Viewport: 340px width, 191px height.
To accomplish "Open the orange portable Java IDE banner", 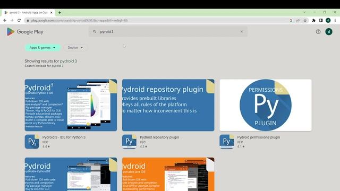I will tap(168, 174).
